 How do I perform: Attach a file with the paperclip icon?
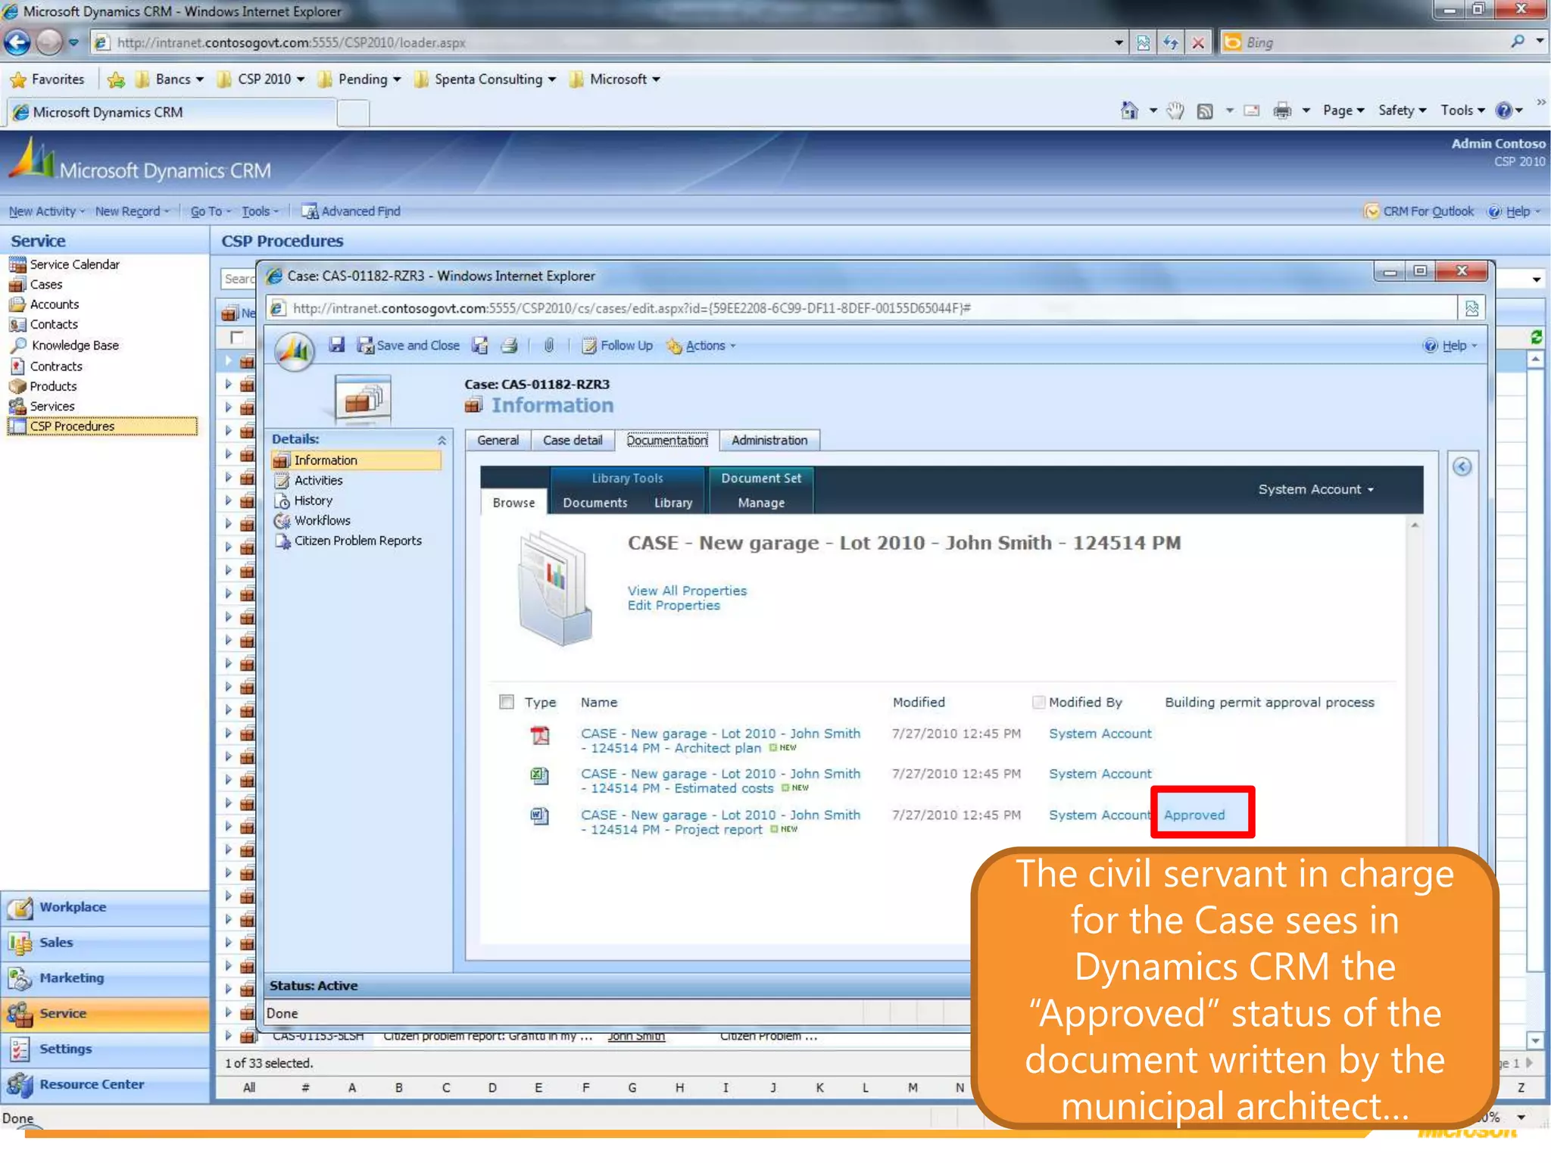pos(548,345)
